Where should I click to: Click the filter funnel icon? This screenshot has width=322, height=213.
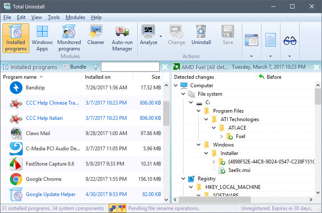96,67
